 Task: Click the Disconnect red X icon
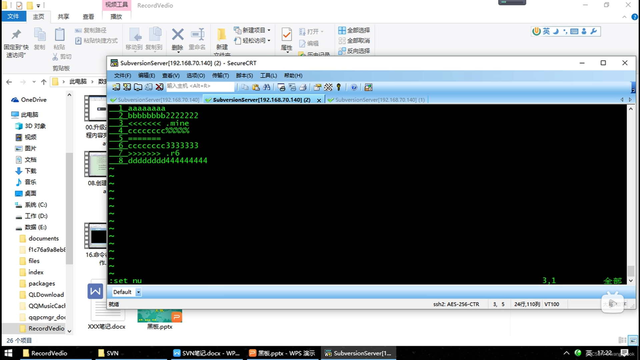(x=159, y=87)
